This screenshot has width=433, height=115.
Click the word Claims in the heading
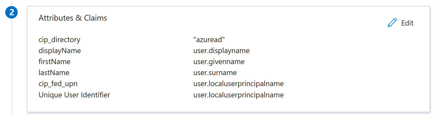(96, 18)
